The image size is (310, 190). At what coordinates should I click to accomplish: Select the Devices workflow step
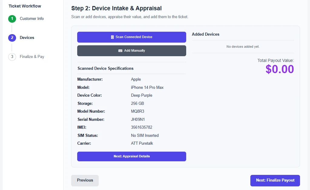tap(27, 38)
